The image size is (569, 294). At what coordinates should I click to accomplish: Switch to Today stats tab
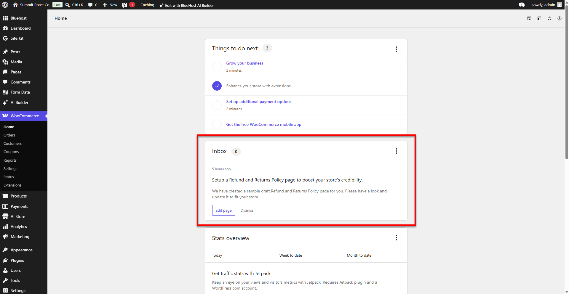point(239,255)
